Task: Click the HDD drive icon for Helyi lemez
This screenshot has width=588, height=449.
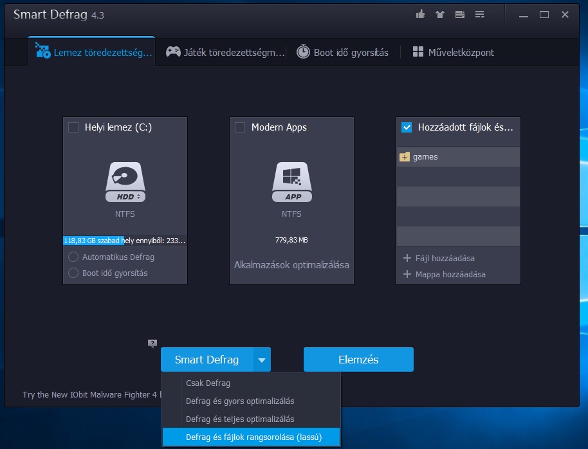Action: point(125,182)
